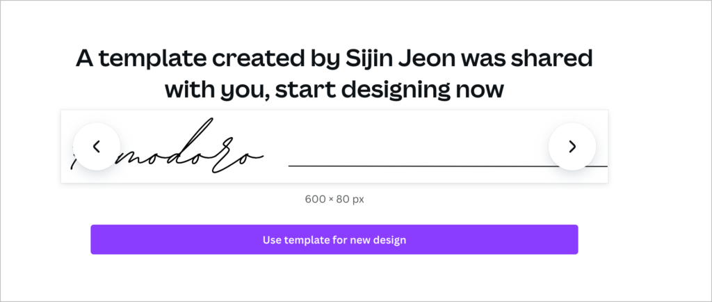Go back with the left chevron circle
This screenshot has height=302, width=712.
(x=97, y=146)
